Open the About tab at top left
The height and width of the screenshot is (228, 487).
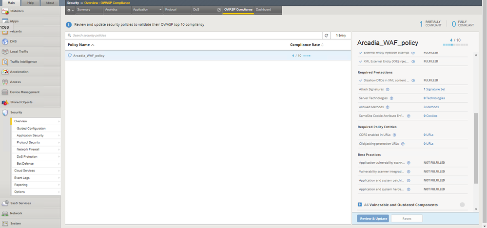[x=50, y=3]
